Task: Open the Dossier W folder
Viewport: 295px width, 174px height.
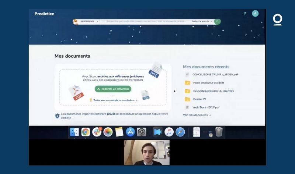Action: (x=199, y=99)
